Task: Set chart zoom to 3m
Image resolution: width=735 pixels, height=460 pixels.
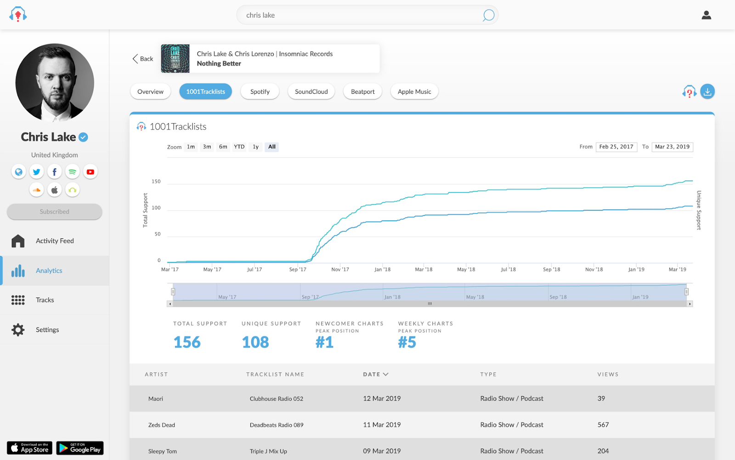Action: click(x=207, y=147)
